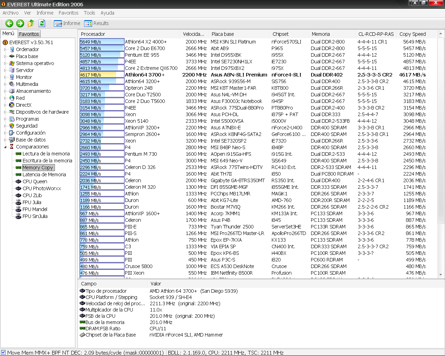Viewport: 445px width, 356px height.
Task: Open the Escritura de la memoria benchmark
Action: pyautogui.click(x=47, y=161)
